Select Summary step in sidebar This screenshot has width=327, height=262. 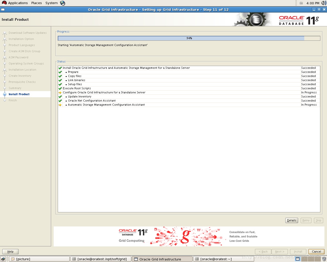point(15,88)
